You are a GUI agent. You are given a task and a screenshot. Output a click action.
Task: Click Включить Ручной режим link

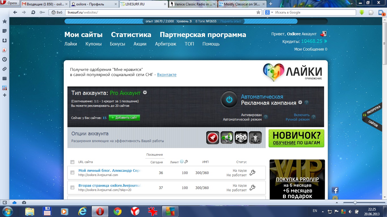(298, 117)
